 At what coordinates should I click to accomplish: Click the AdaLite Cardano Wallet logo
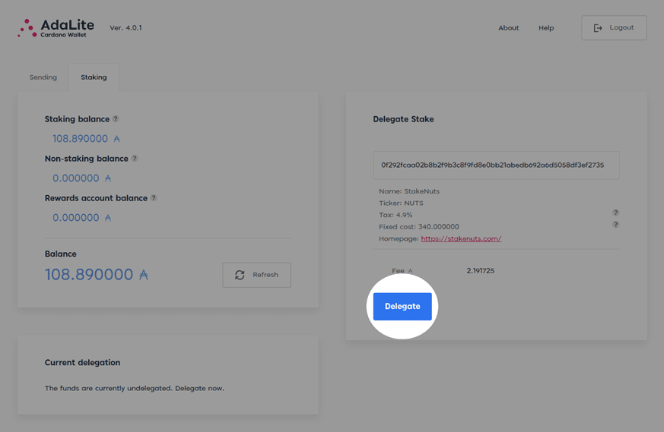56,28
